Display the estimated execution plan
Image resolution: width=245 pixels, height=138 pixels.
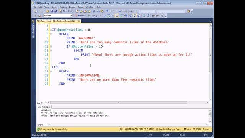click(x=109, y=16)
